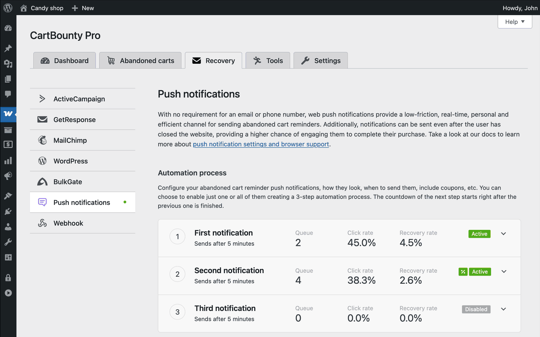Image resolution: width=540 pixels, height=337 pixels.
Task: Click the plus icon beside New
Action: click(75, 8)
